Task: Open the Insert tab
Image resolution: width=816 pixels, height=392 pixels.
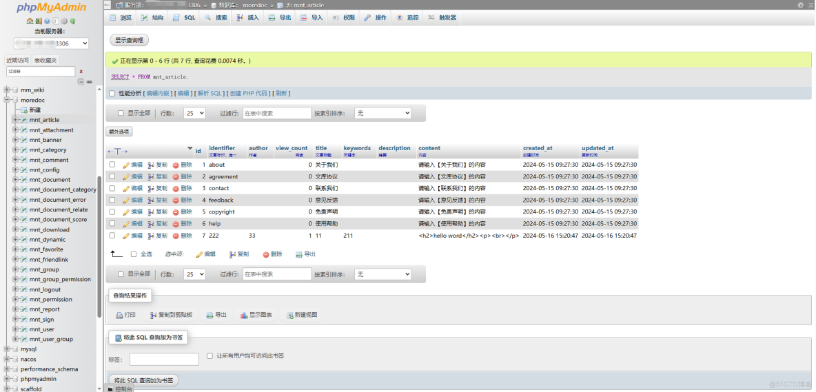Action: [248, 17]
